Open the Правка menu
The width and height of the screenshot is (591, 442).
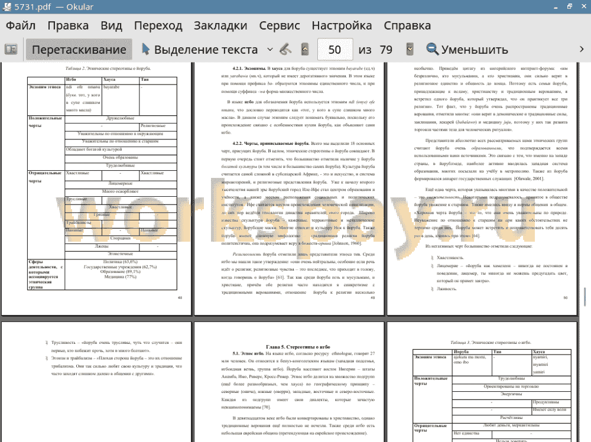click(x=68, y=25)
